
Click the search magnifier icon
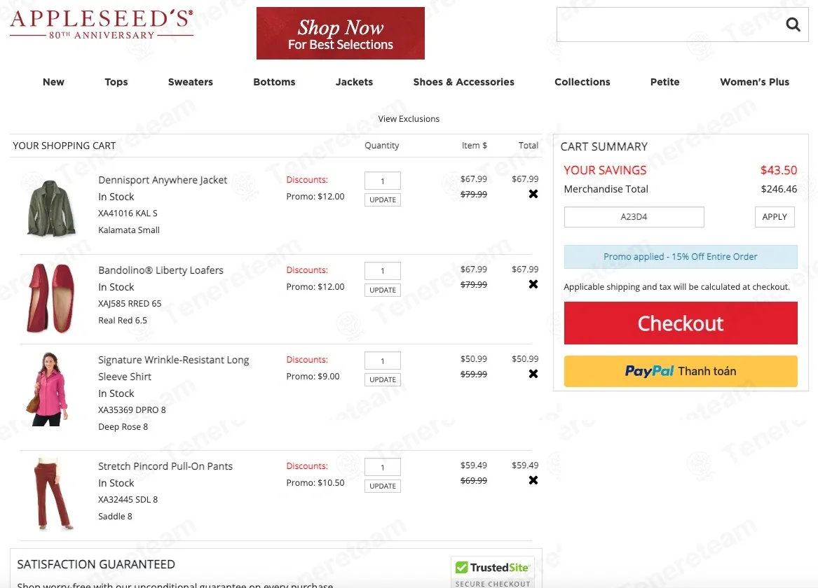pyautogui.click(x=793, y=24)
